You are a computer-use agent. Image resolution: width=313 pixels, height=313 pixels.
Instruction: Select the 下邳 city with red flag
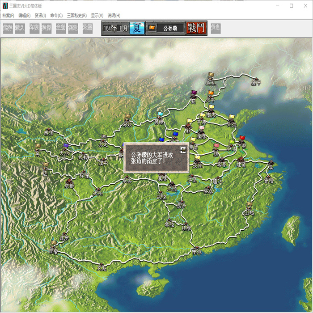click(x=242, y=142)
